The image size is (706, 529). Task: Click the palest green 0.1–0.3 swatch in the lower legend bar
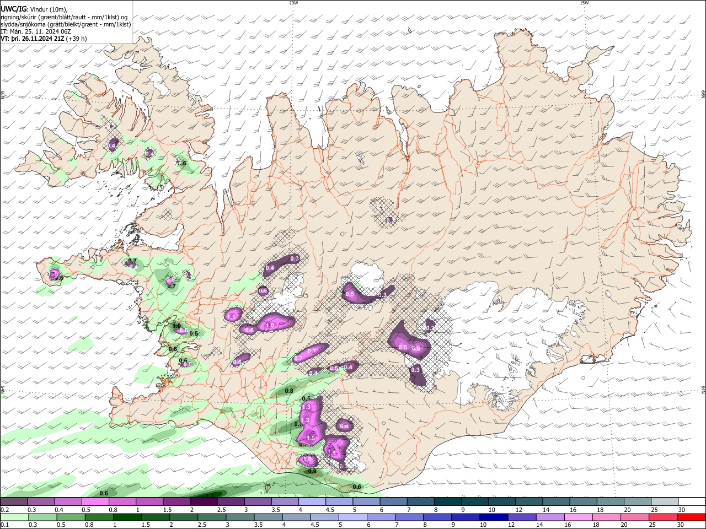click(x=14, y=517)
